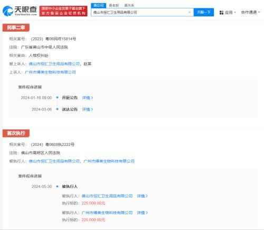Click court name 广东省佛山市中级人民法院

44,47
